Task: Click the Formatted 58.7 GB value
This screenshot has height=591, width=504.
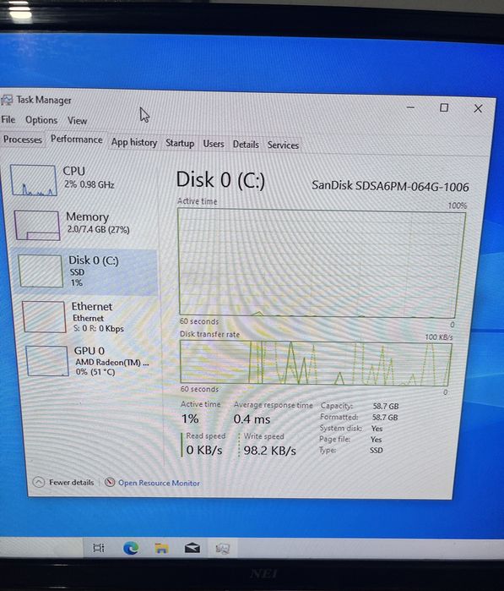Action: 385,418
